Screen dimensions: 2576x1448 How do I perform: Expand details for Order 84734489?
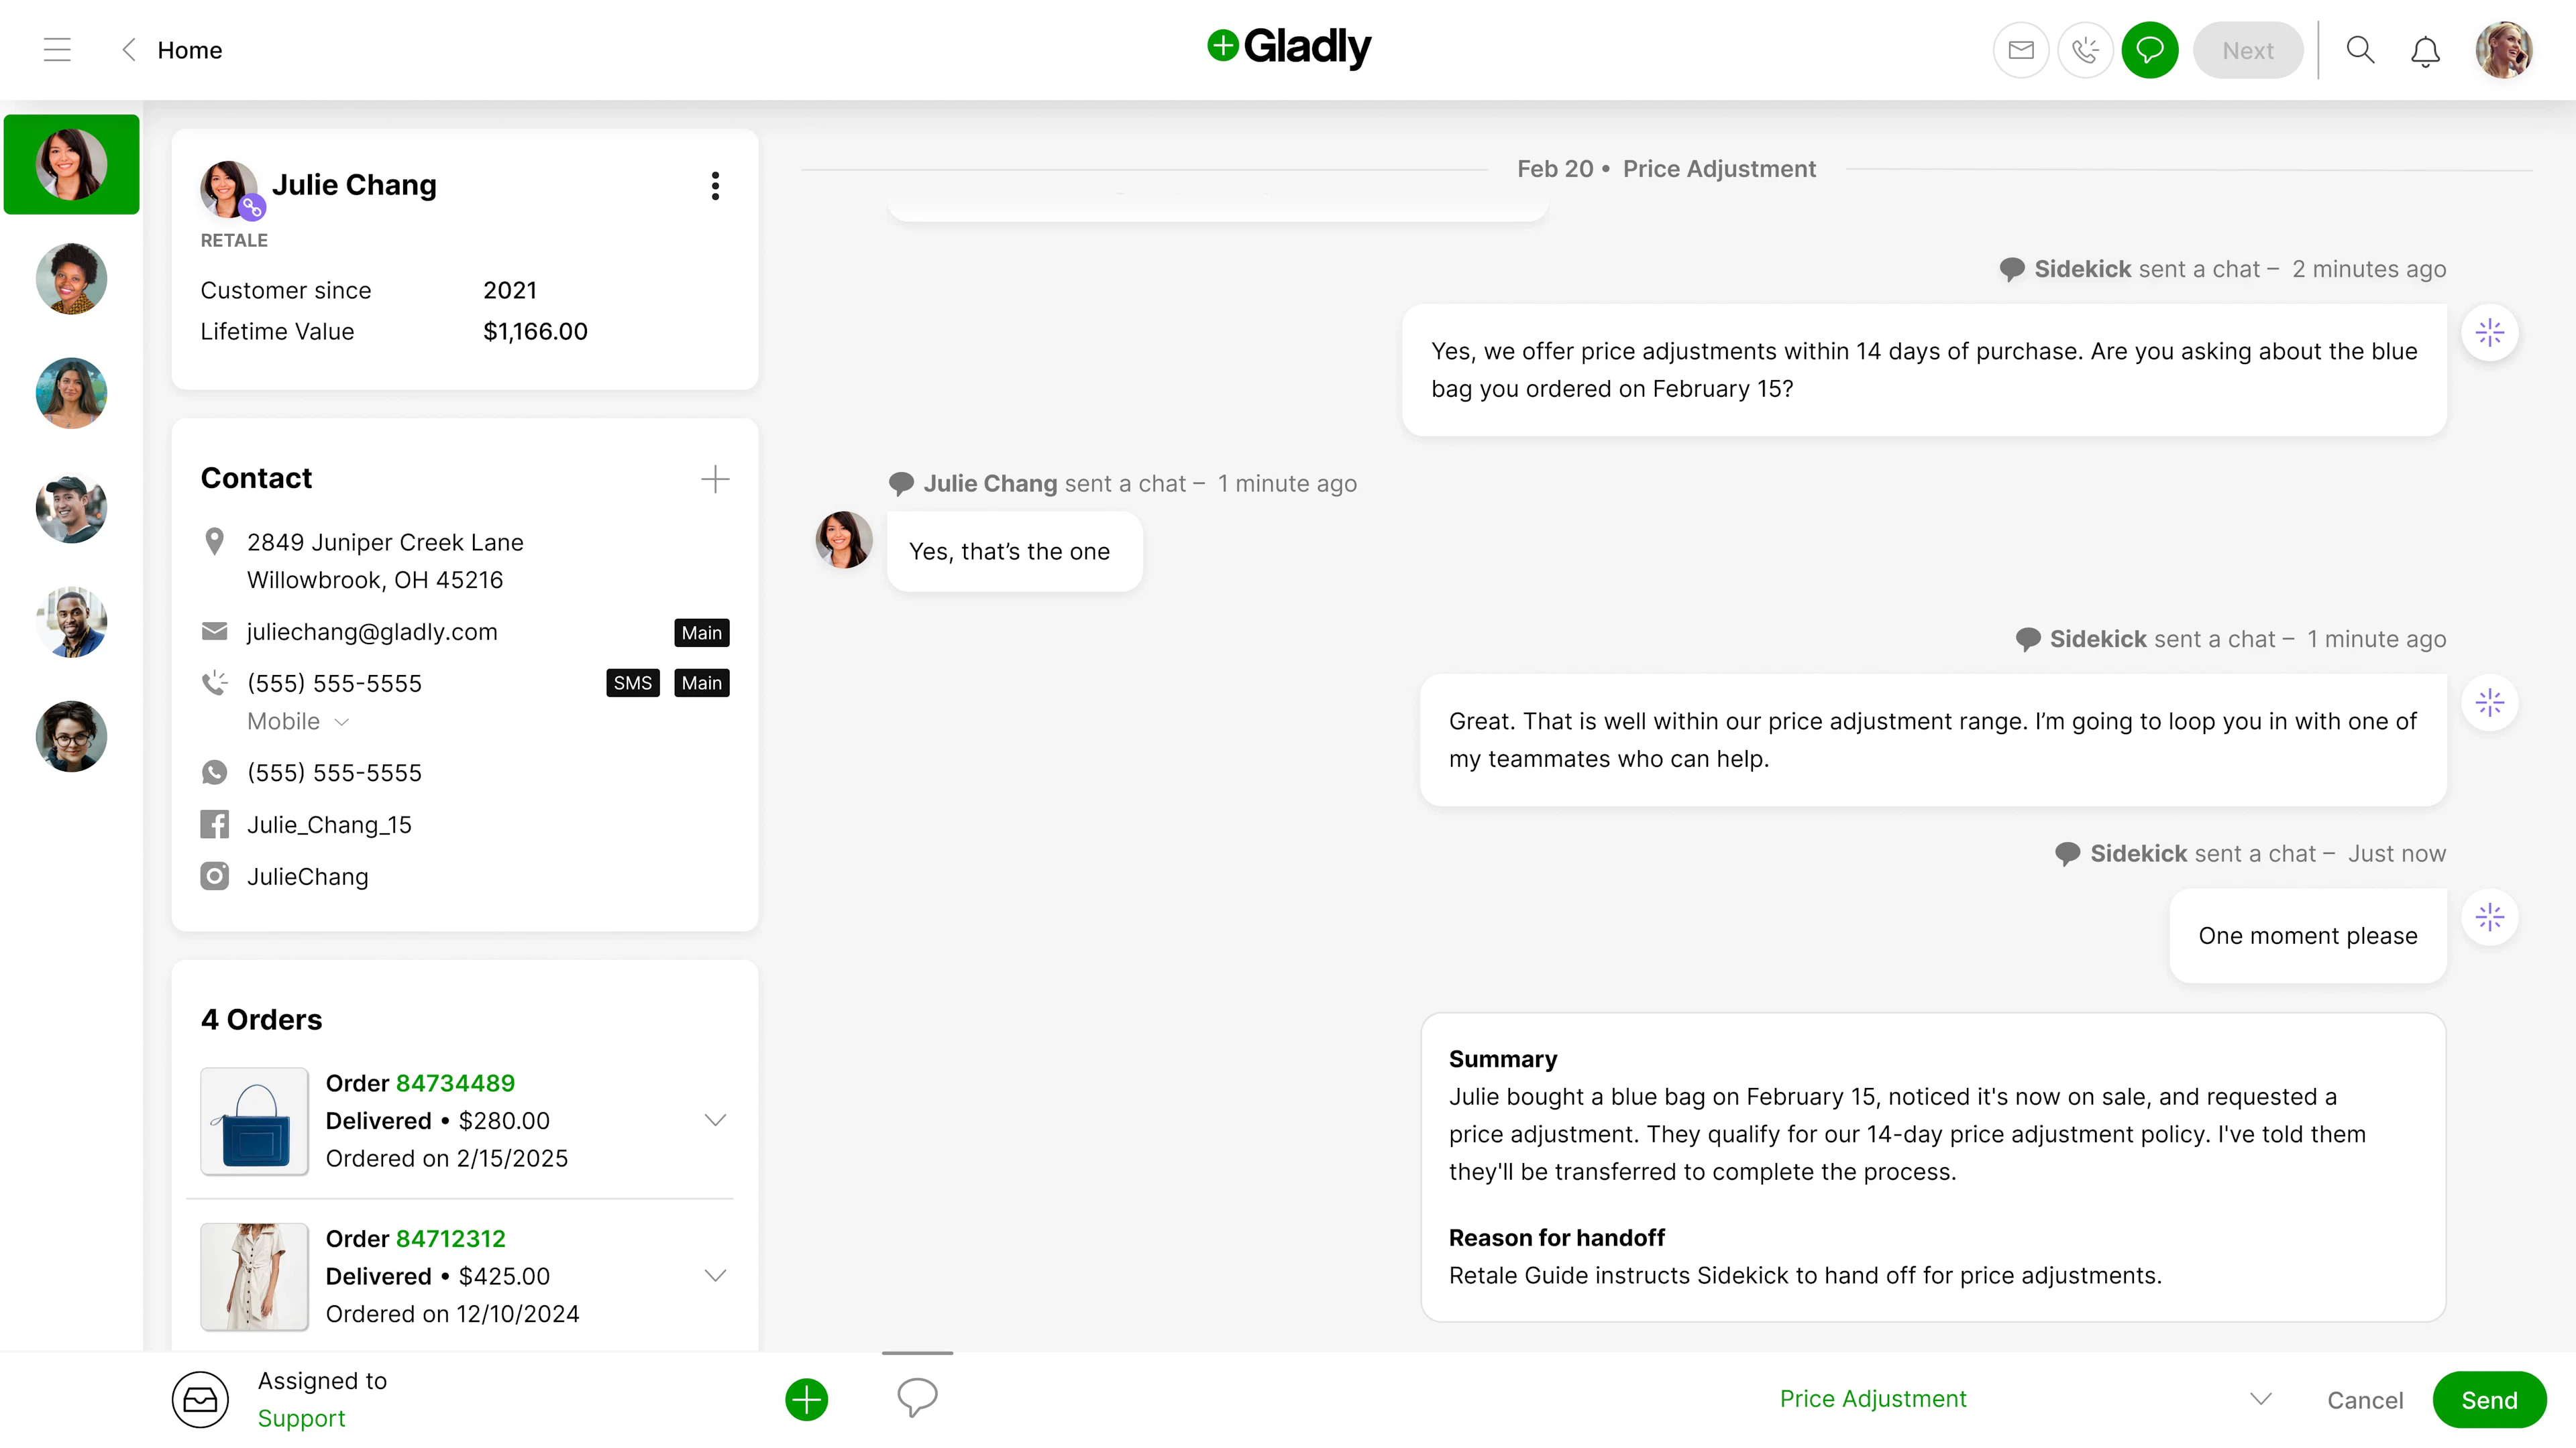[715, 1120]
